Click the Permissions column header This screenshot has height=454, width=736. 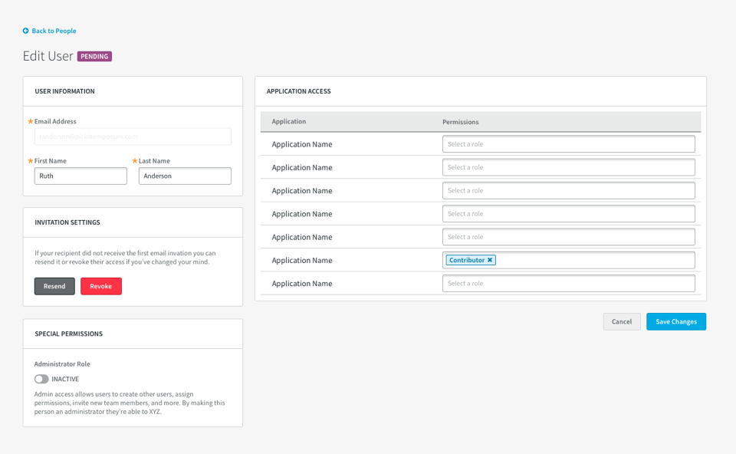461,122
